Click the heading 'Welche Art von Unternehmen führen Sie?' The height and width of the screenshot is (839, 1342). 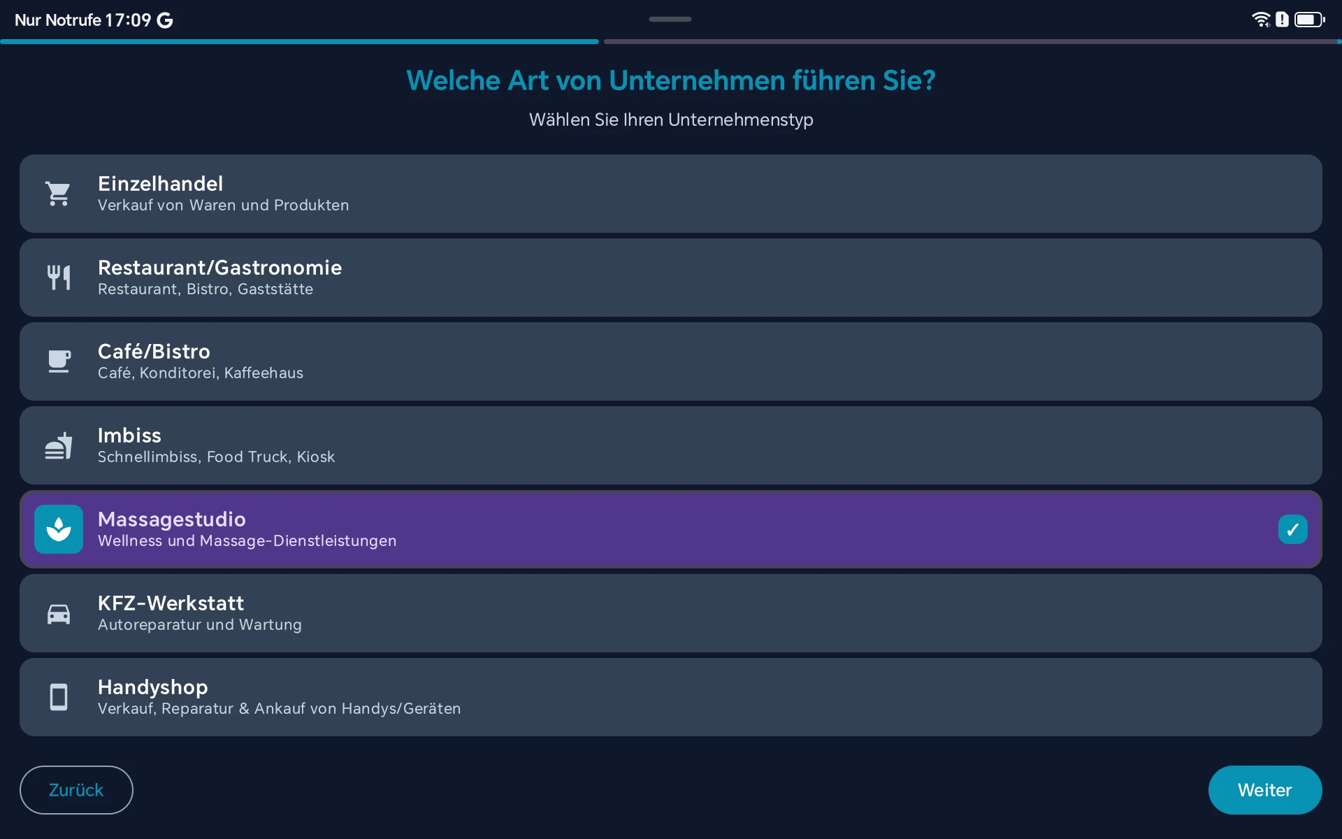(x=671, y=80)
